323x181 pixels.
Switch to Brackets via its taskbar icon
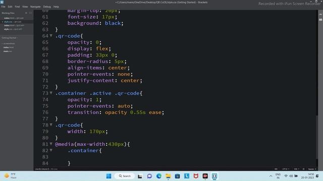214,176
